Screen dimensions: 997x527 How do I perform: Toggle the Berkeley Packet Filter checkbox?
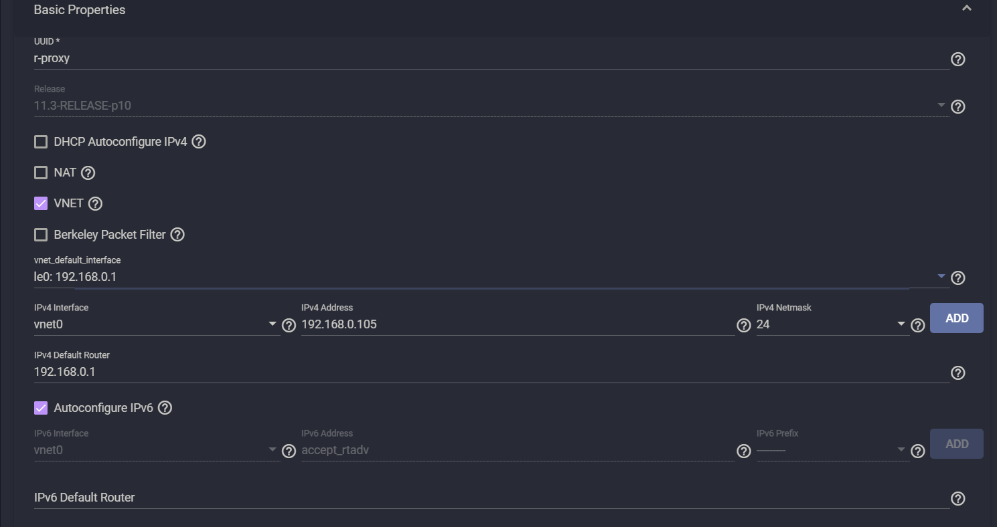41,235
